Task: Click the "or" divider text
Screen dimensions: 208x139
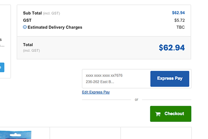Action: click(x=136, y=99)
